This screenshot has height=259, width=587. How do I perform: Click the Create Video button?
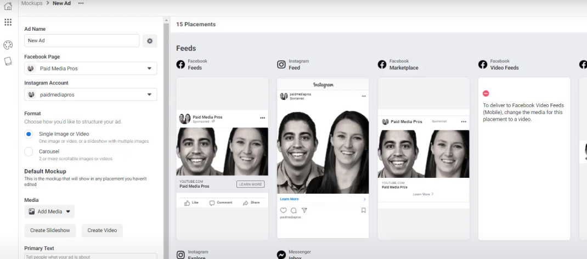point(102,230)
